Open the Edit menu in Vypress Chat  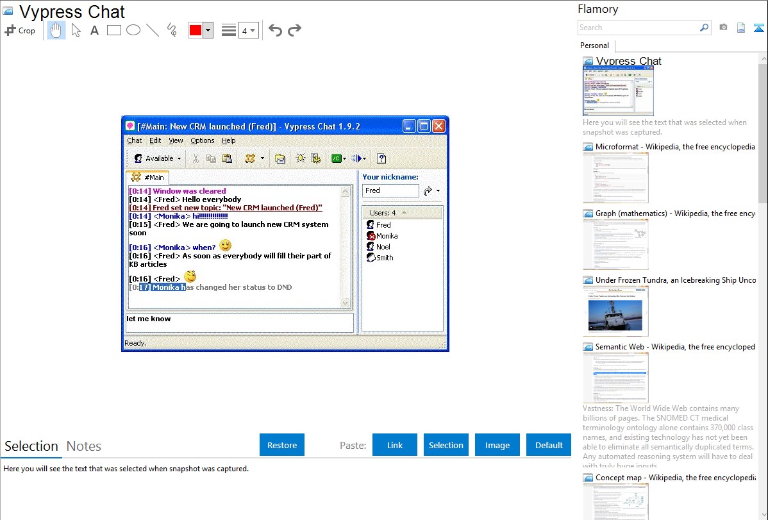coord(155,140)
